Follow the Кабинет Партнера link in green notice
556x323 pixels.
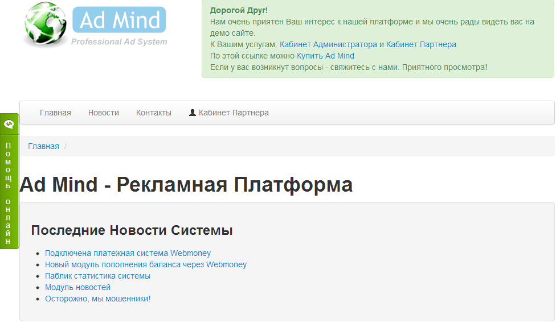tap(421, 44)
